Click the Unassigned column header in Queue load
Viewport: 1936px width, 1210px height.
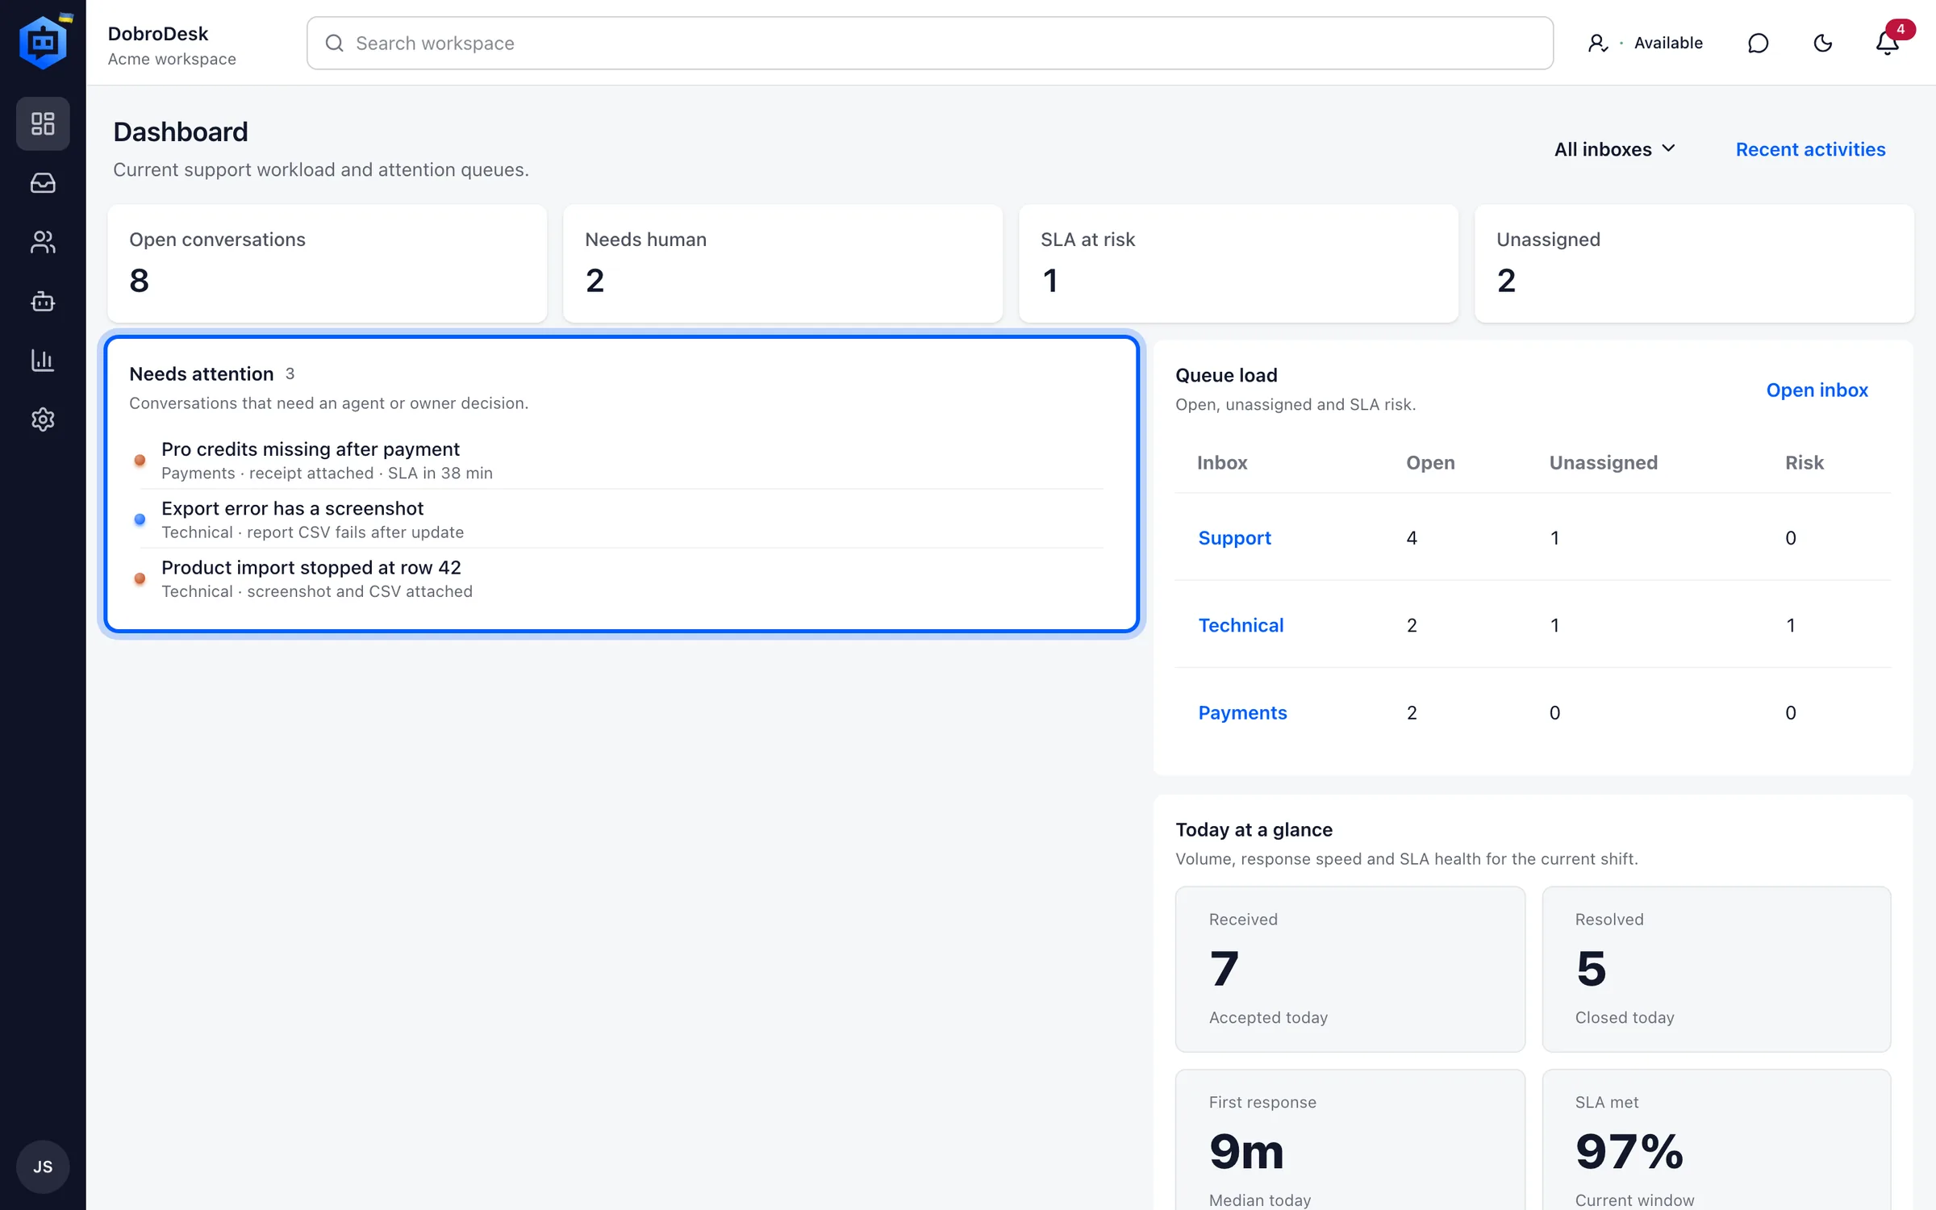point(1603,462)
